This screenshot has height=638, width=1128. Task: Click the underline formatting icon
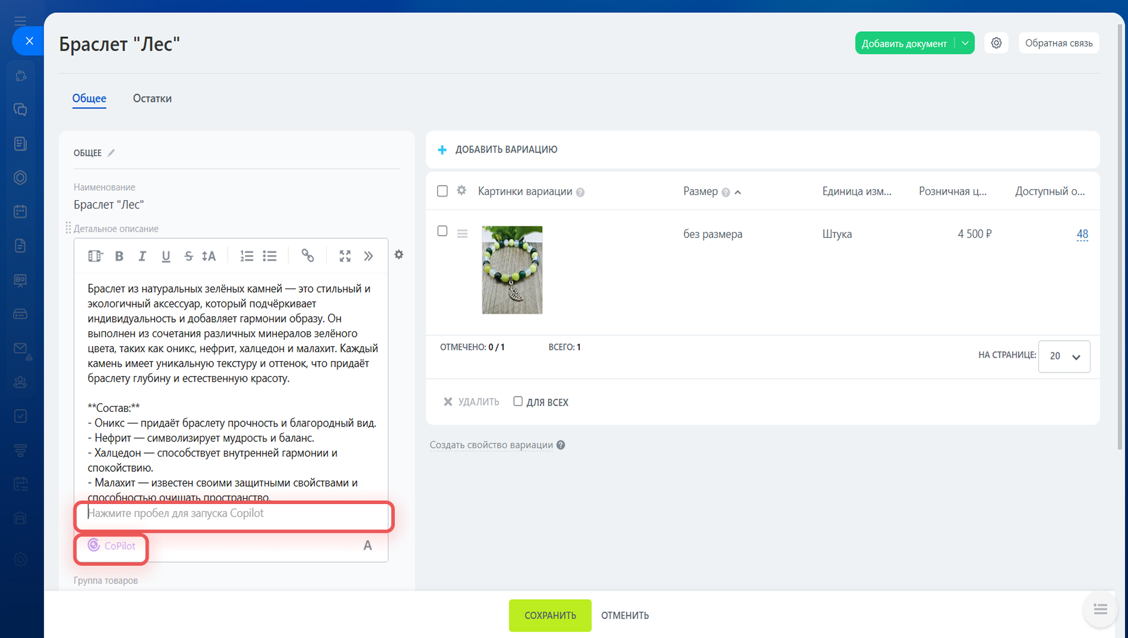click(166, 256)
